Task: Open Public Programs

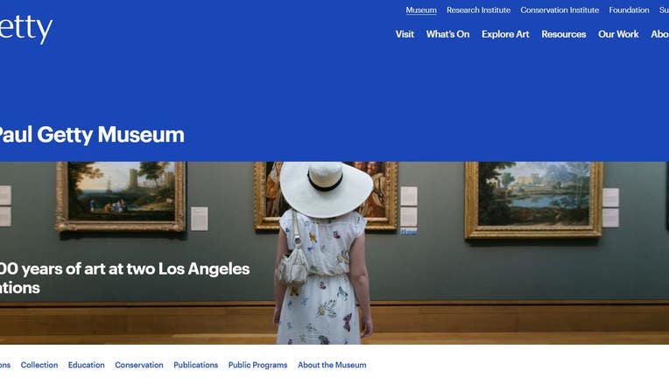Action: click(x=257, y=365)
